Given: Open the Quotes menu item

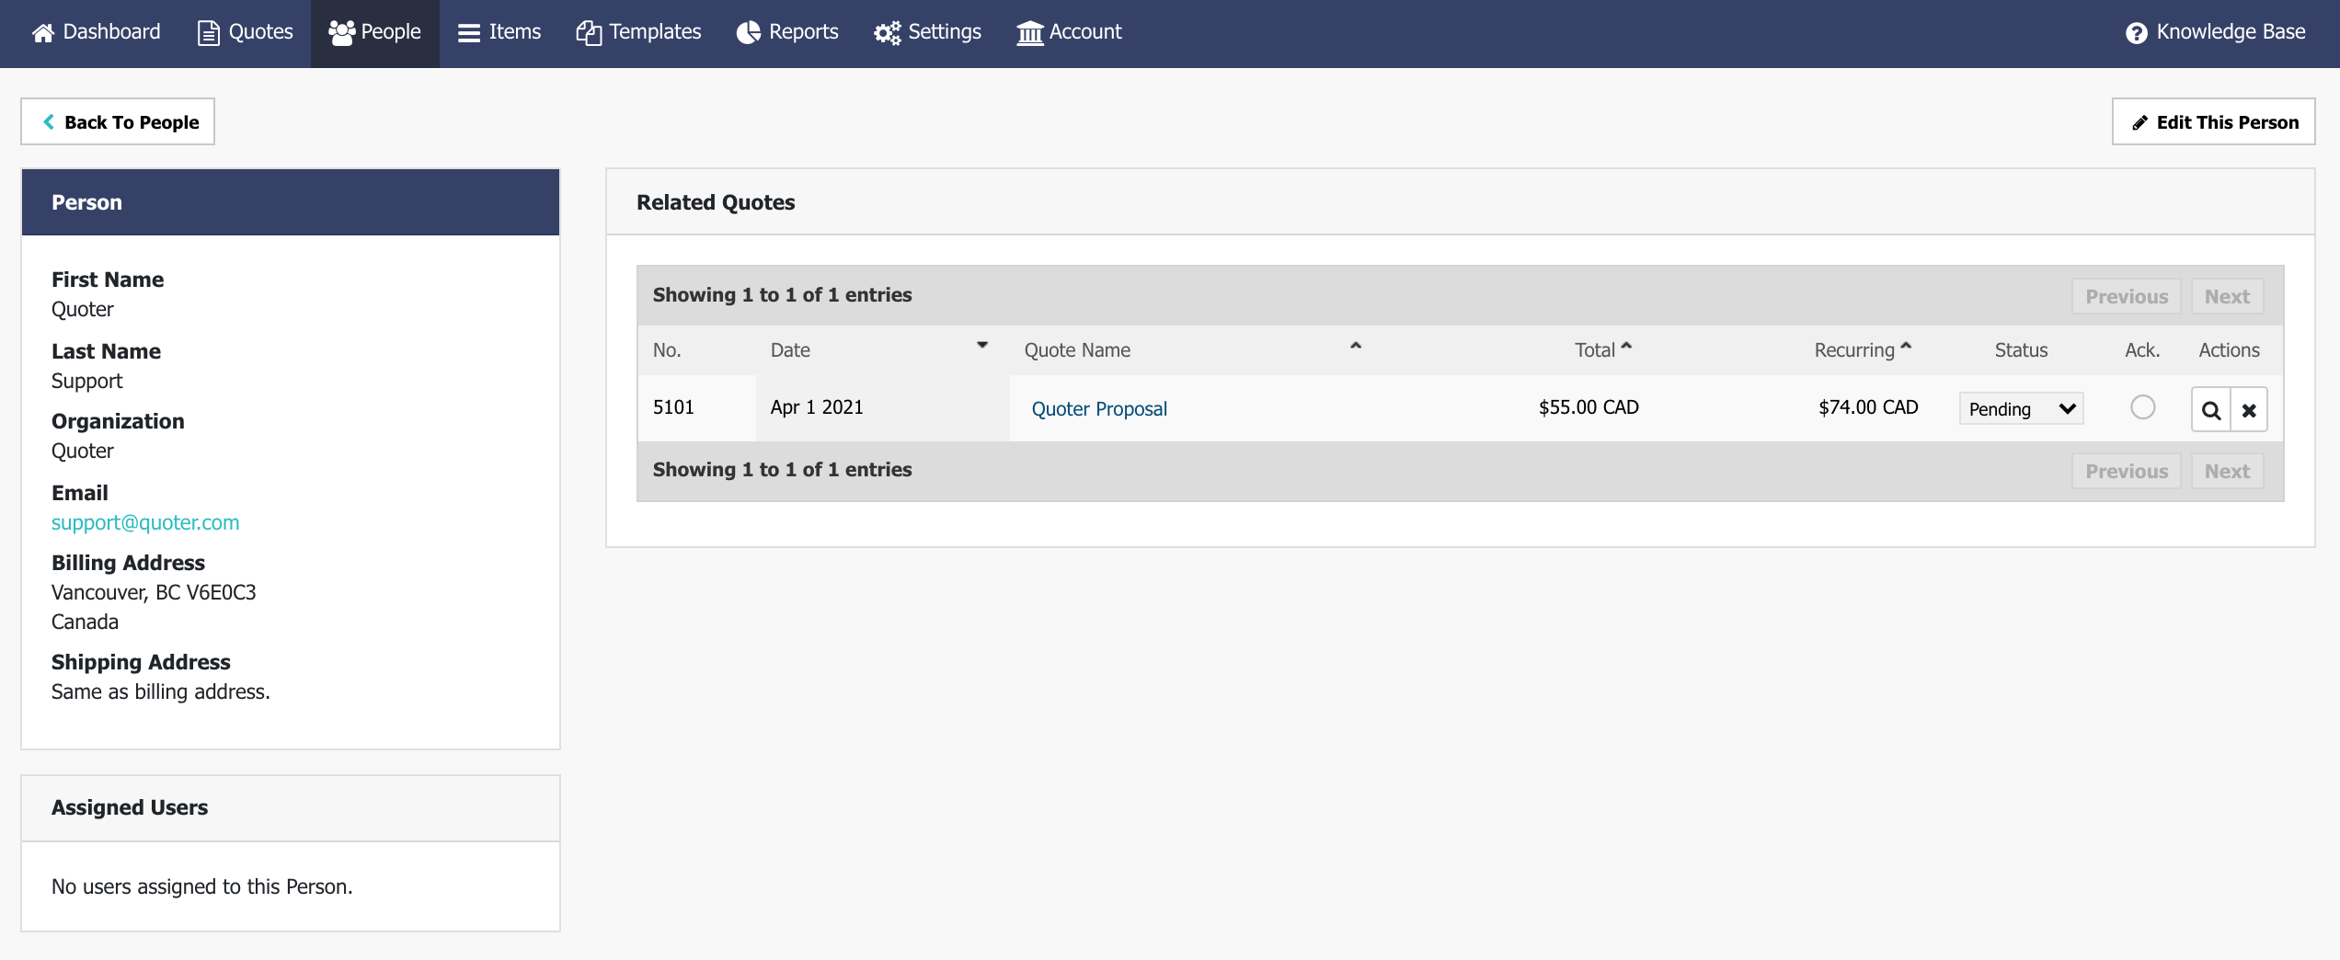Looking at the screenshot, I should (246, 32).
